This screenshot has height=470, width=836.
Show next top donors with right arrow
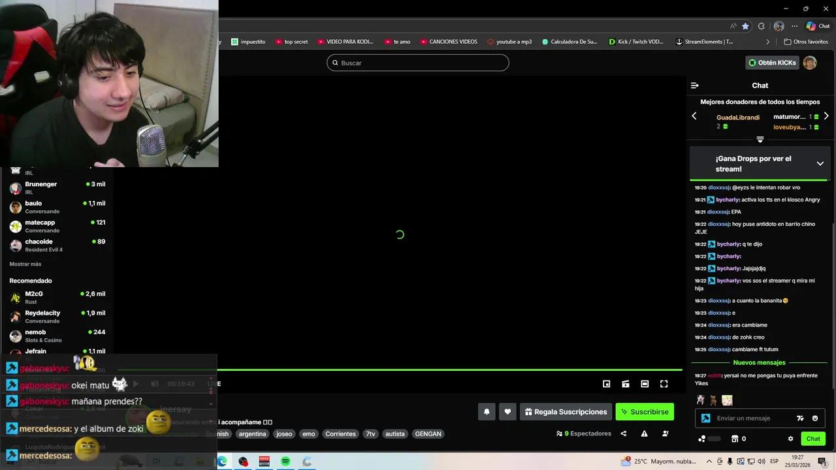(826, 116)
